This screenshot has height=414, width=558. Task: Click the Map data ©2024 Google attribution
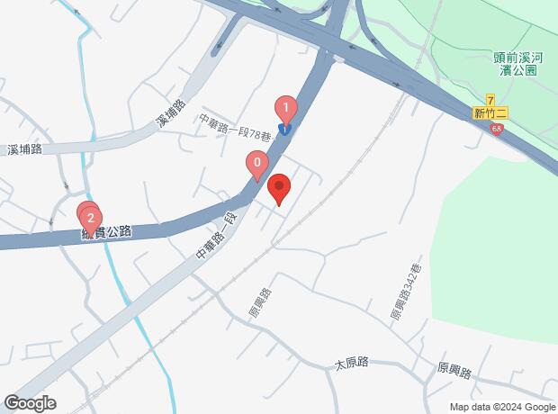coord(502,407)
